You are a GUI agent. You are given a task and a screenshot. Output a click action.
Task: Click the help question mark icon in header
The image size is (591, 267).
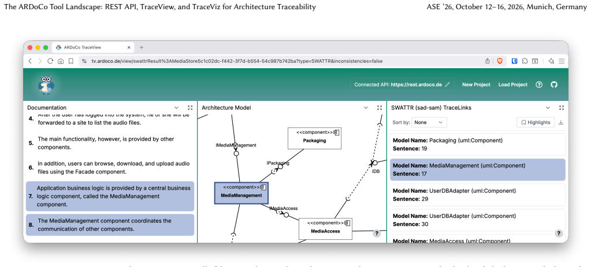point(539,85)
